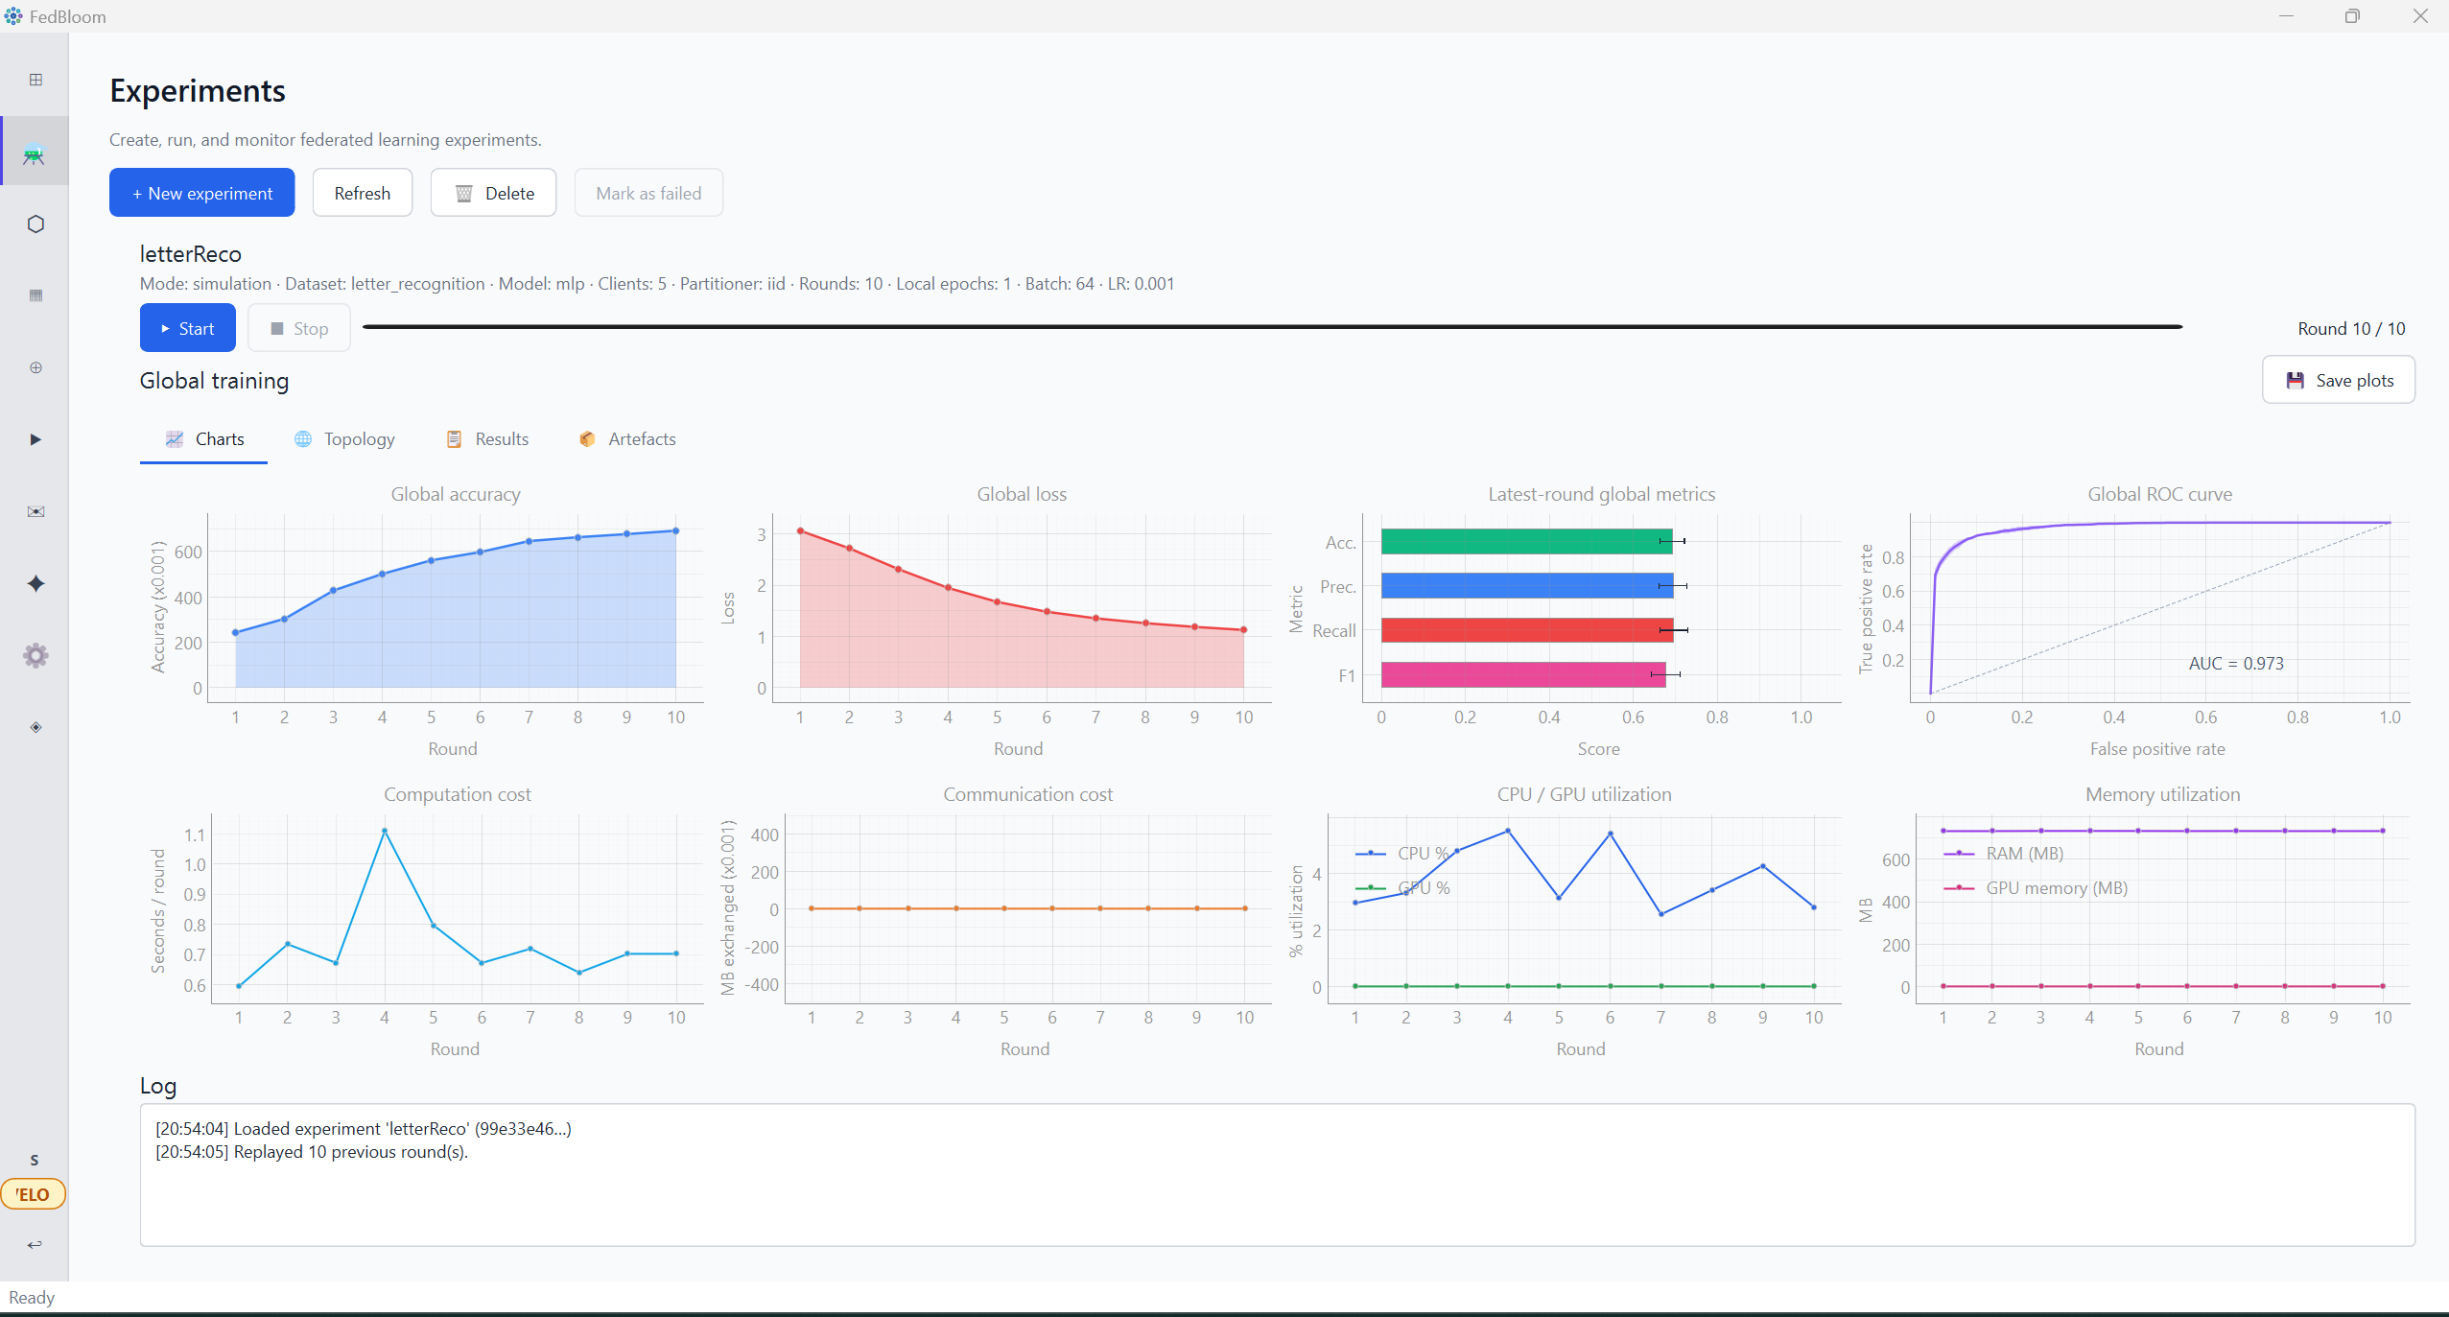
Task: Toggle GPU % legend entry
Action: point(1401,887)
